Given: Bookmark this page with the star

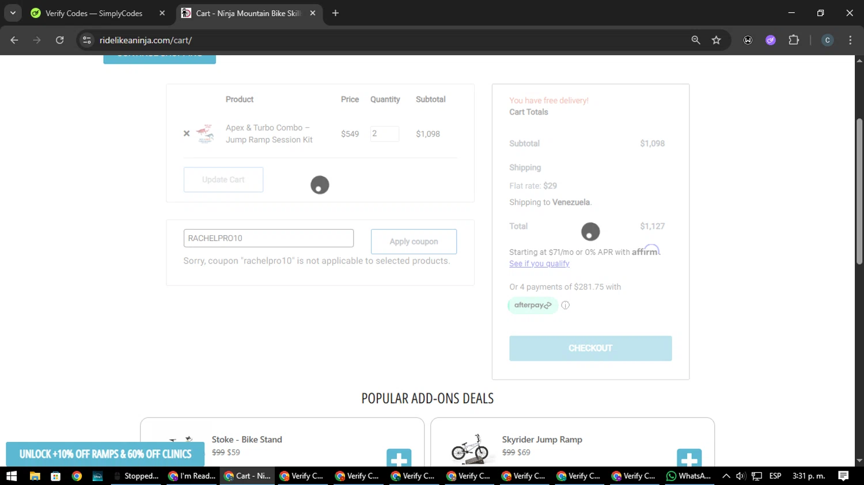Looking at the screenshot, I should pyautogui.click(x=716, y=40).
